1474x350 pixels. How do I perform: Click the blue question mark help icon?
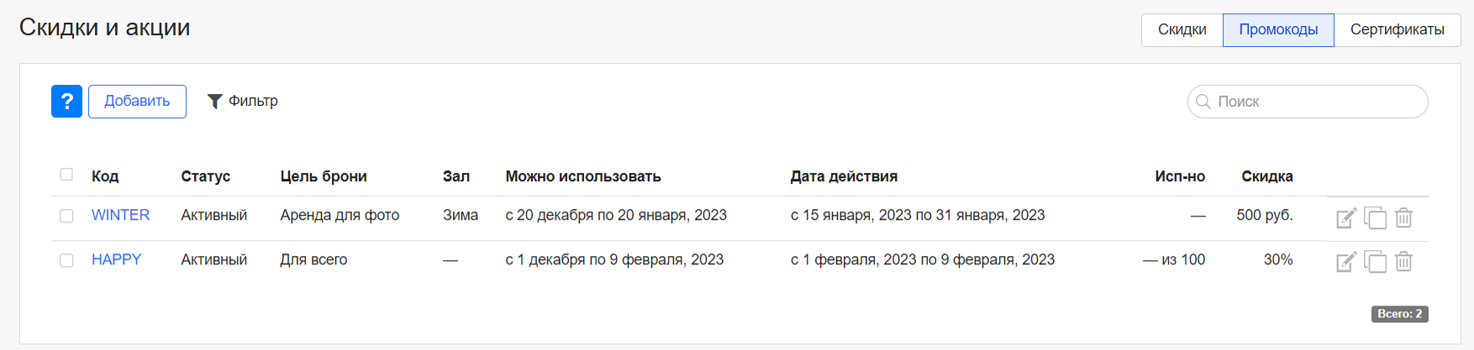tap(66, 101)
